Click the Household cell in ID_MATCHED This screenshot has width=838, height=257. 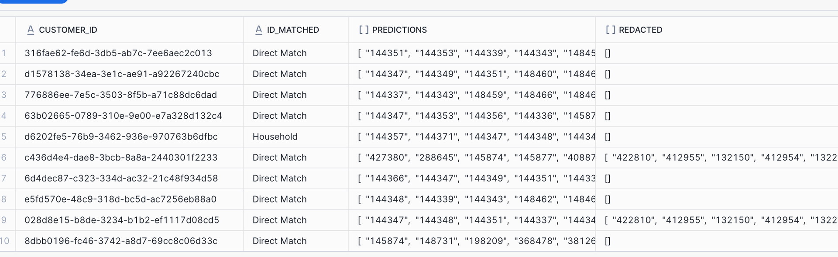pos(275,137)
